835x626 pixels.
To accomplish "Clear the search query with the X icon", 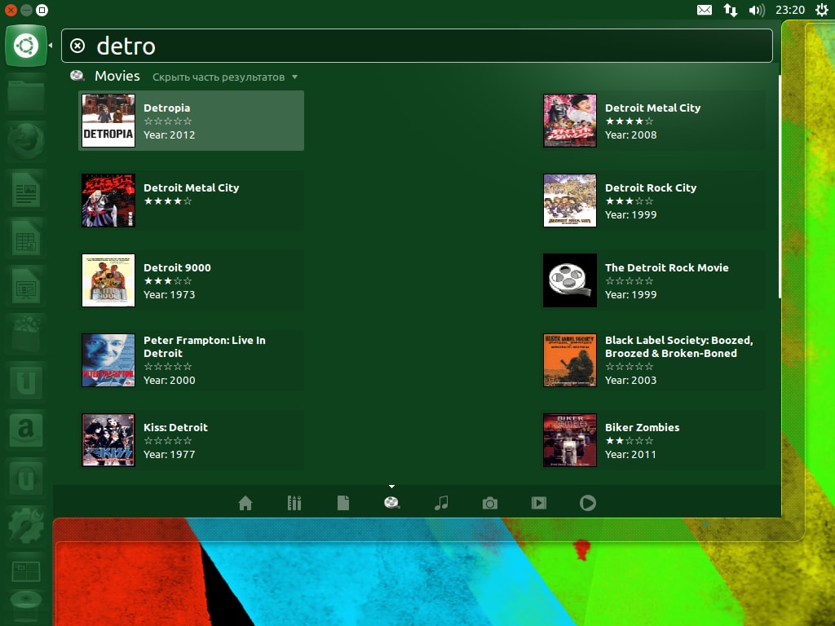I will click(77, 46).
